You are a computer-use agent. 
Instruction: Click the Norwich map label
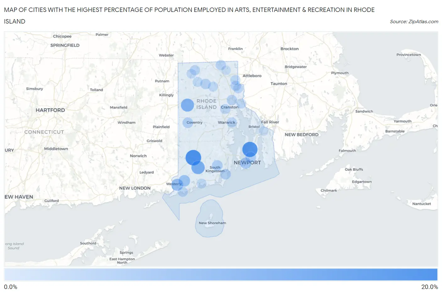[138, 156]
